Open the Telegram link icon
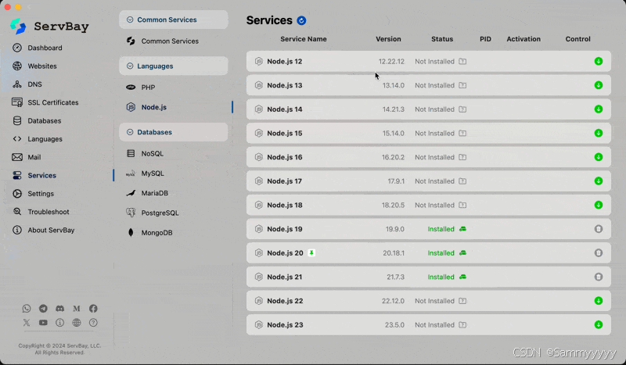 [43, 309]
